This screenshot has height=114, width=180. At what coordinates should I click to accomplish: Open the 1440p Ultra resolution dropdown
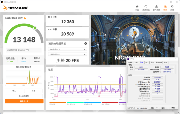click(67, 54)
